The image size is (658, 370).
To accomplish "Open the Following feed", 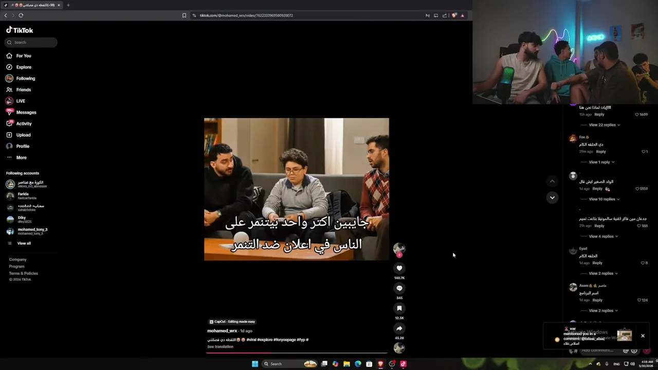I will point(21,78).
